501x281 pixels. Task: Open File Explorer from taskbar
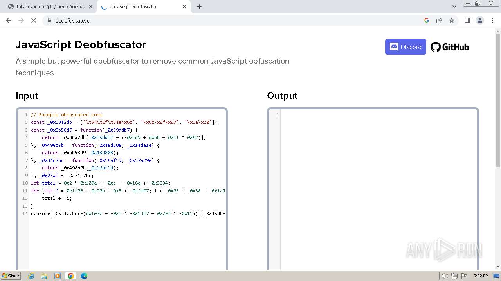point(44,276)
